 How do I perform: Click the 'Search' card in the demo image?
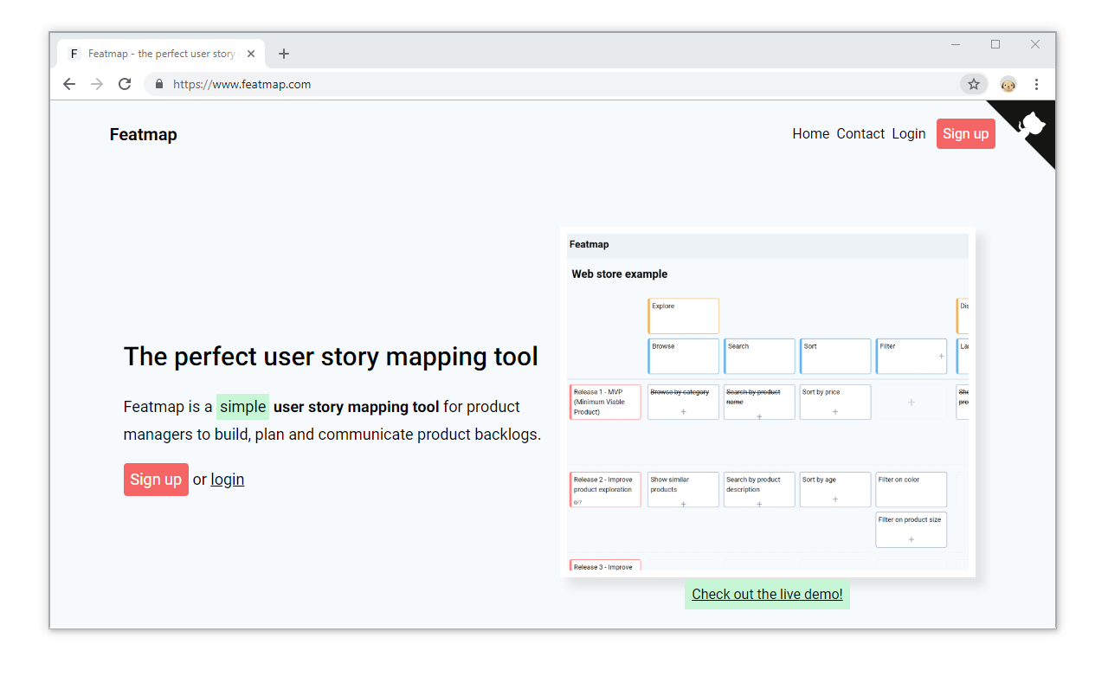(759, 356)
